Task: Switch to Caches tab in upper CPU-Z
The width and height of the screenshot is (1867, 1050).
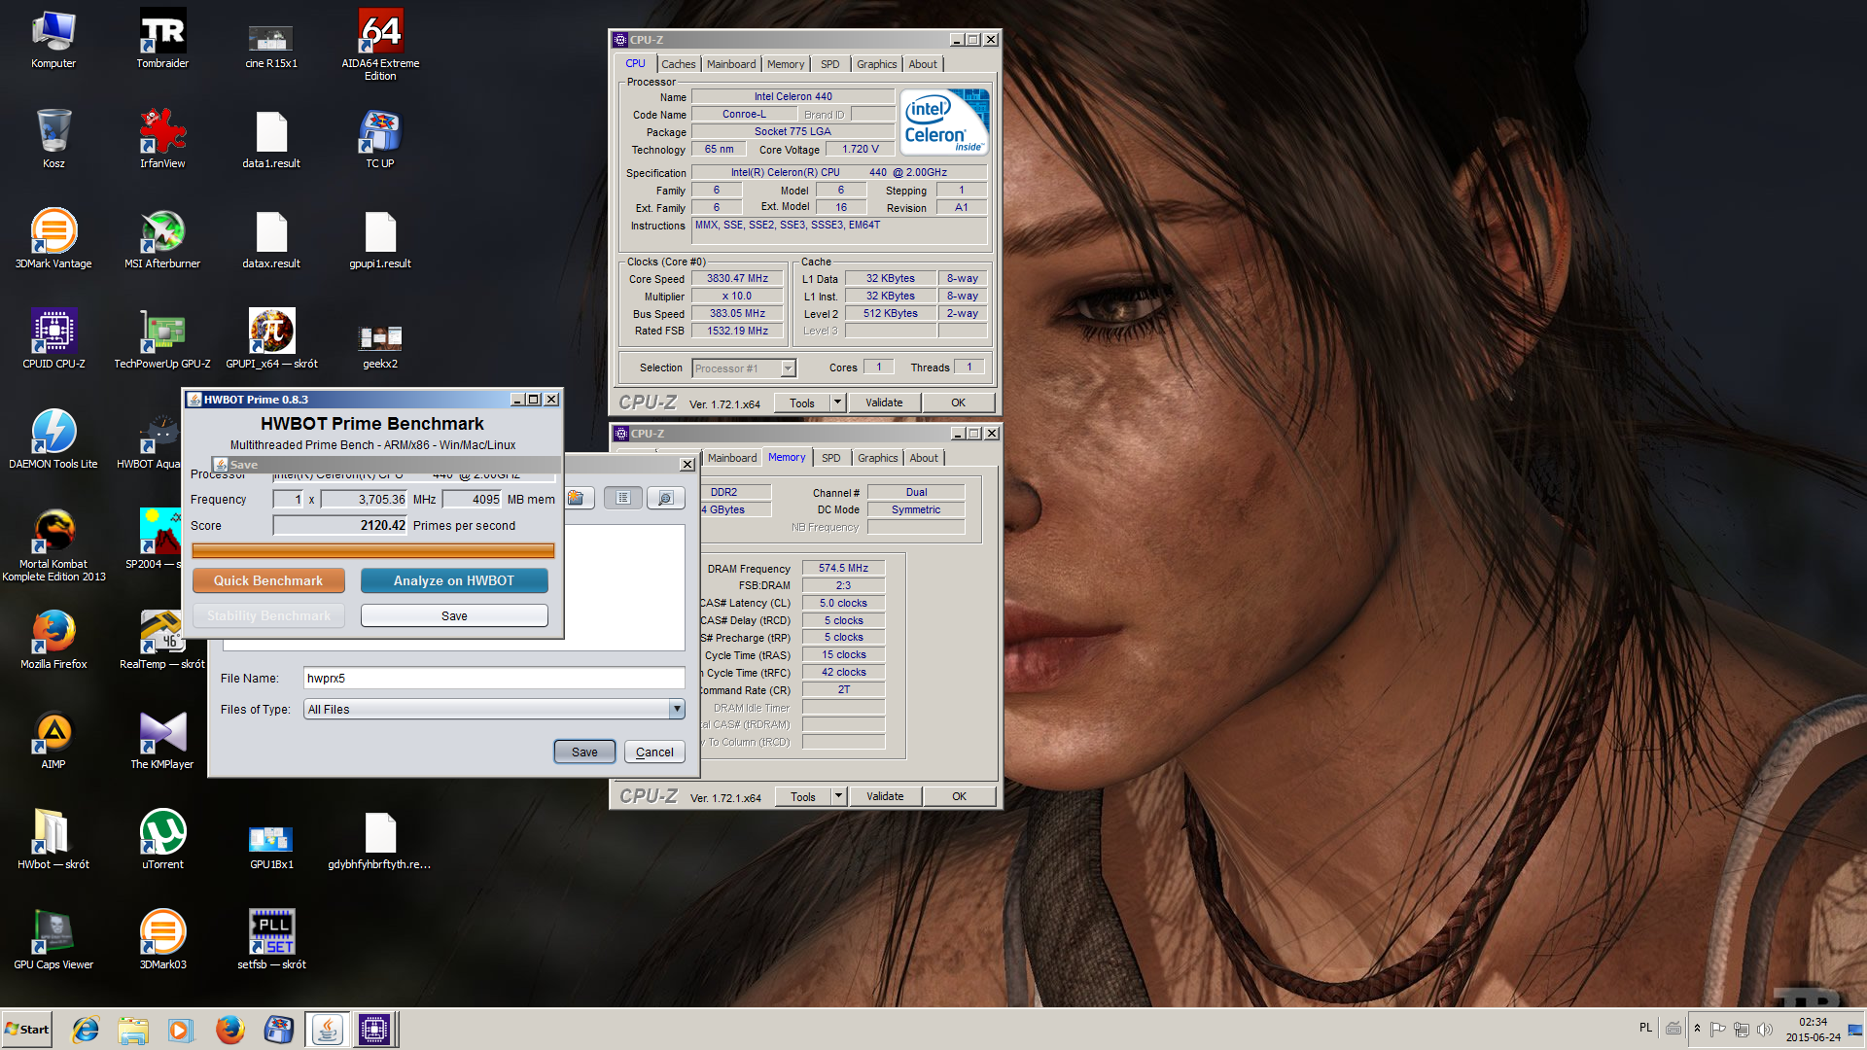Action: coord(679,64)
